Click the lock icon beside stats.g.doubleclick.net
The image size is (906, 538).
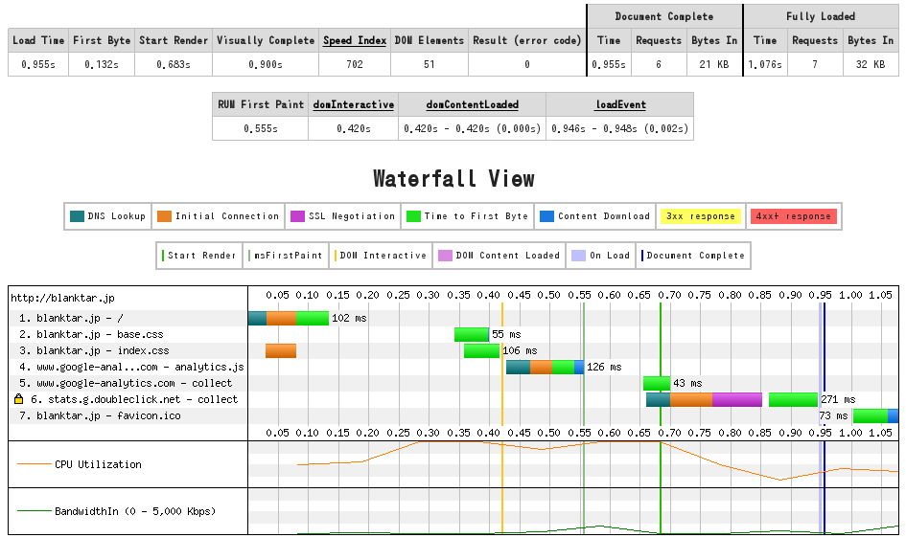(x=19, y=399)
